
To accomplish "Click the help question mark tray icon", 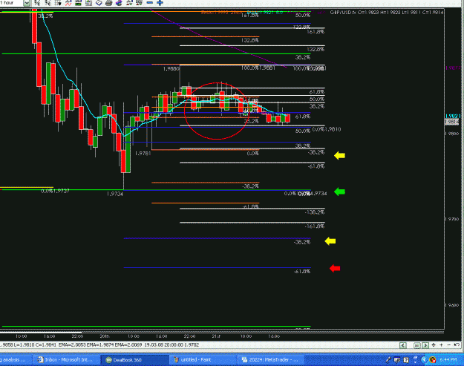I will (406, 360).
